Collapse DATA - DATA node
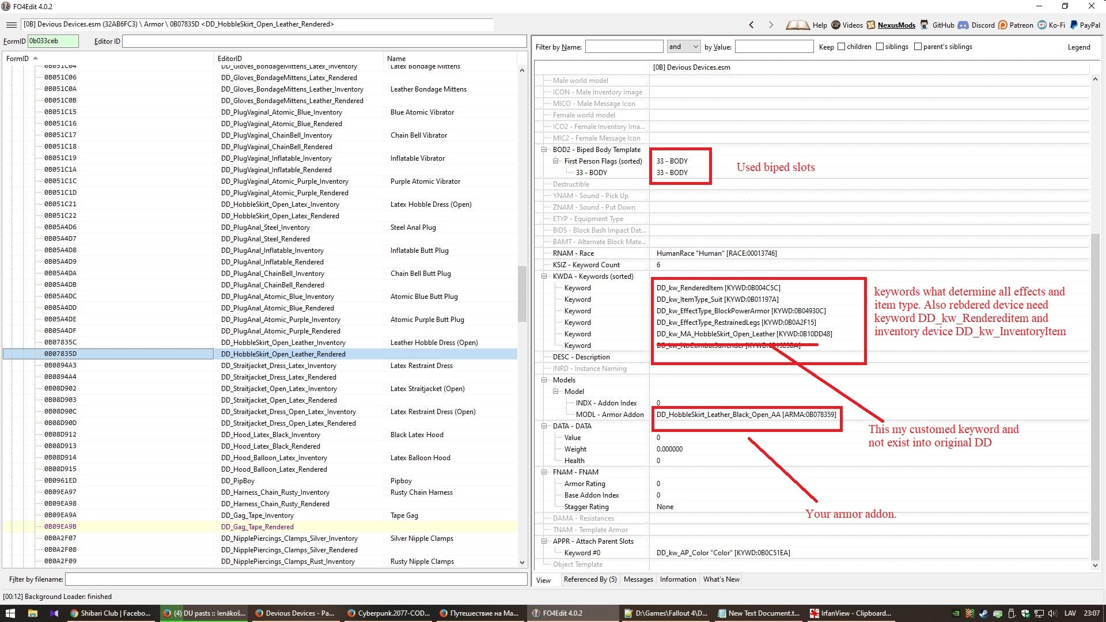1106x622 pixels. [x=544, y=426]
